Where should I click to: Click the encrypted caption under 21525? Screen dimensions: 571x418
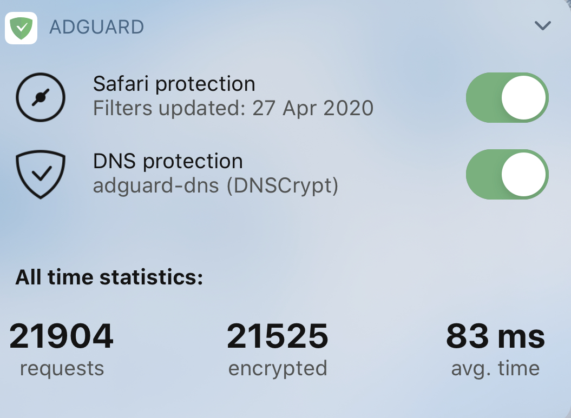click(x=278, y=369)
